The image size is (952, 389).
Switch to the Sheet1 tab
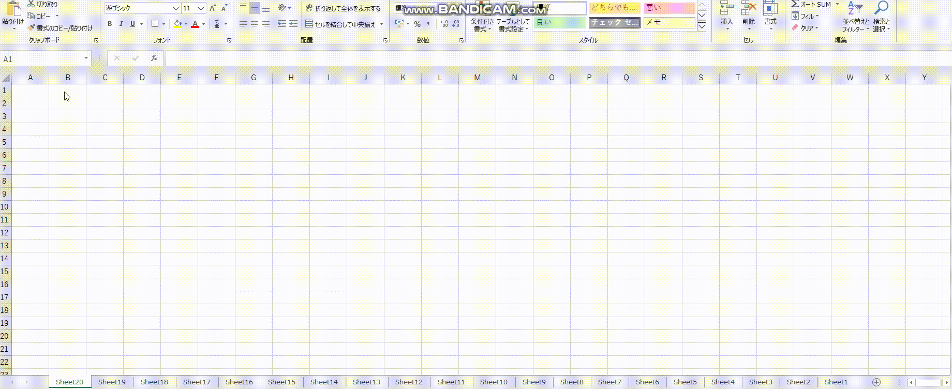(x=836, y=382)
